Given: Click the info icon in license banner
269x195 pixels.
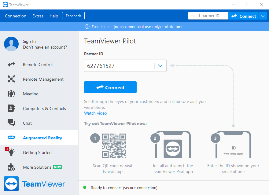Looking at the screenshot, I should [87, 27].
